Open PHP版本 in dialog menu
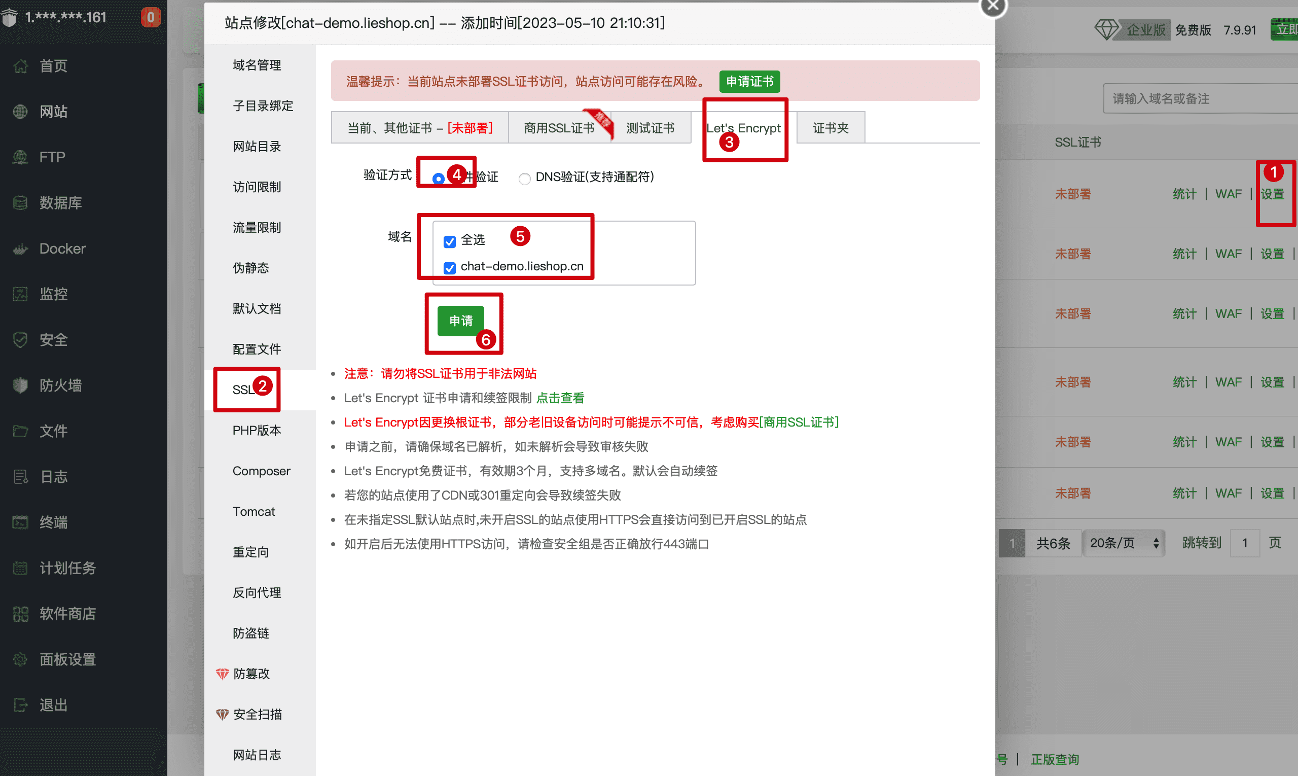This screenshot has height=776, width=1298. pos(260,431)
